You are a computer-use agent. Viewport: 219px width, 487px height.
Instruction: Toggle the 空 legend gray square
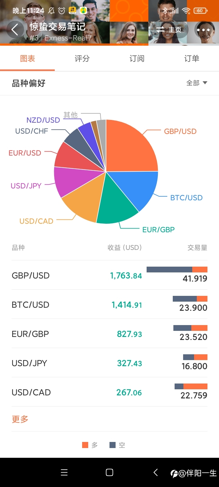113,445
